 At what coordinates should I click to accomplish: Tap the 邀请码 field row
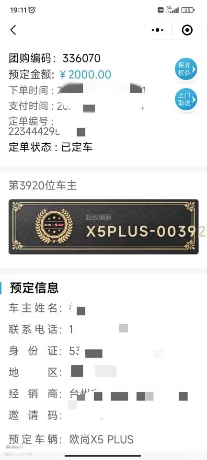pyautogui.click(x=56, y=415)
